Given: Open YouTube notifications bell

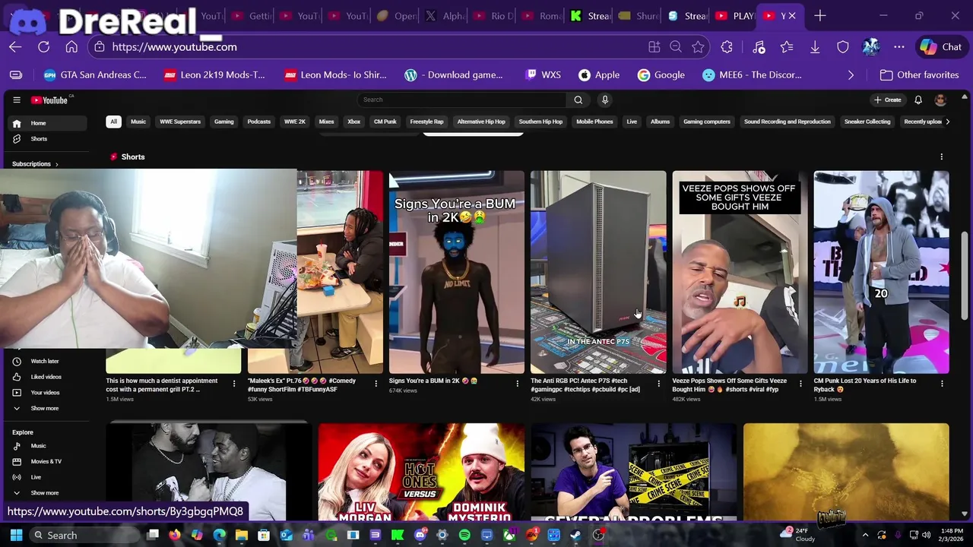Looking at the screenshot, I should (x=918, y=100).
